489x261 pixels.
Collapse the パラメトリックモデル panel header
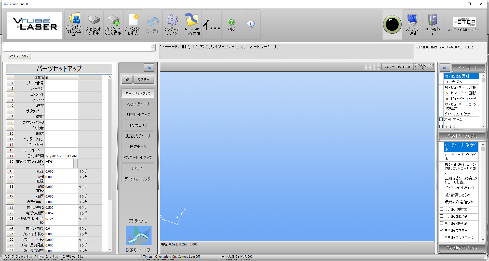[462, 136]
